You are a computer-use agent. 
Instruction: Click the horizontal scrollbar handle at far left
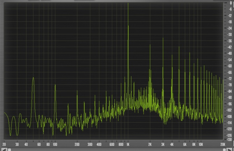tap(10, 149)
